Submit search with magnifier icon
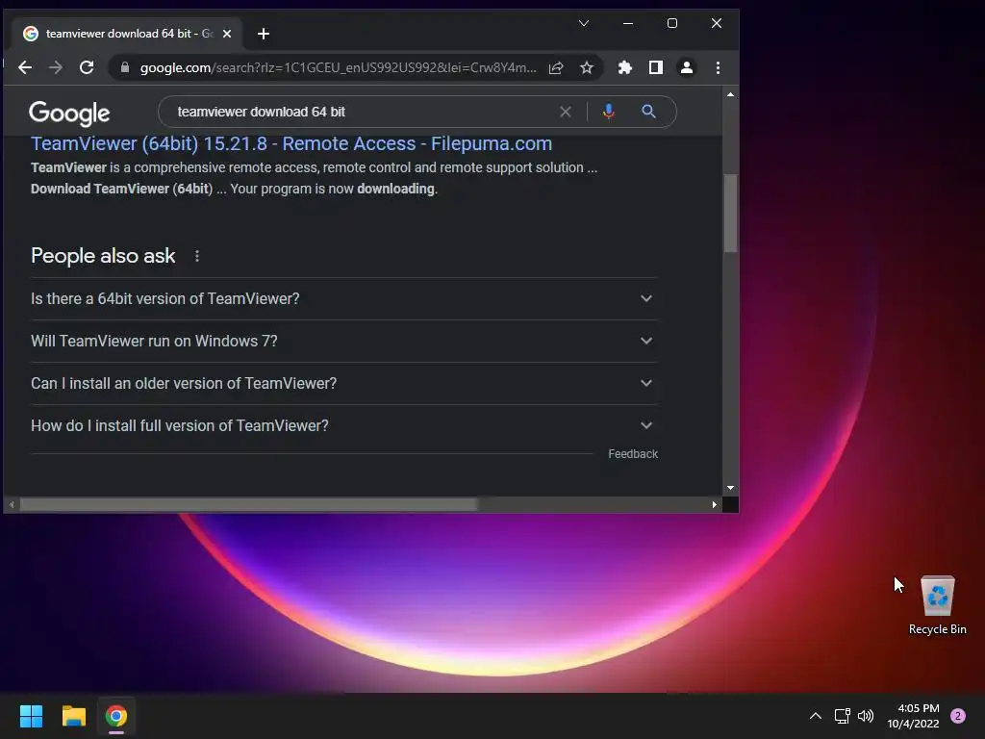 [649, 112]
